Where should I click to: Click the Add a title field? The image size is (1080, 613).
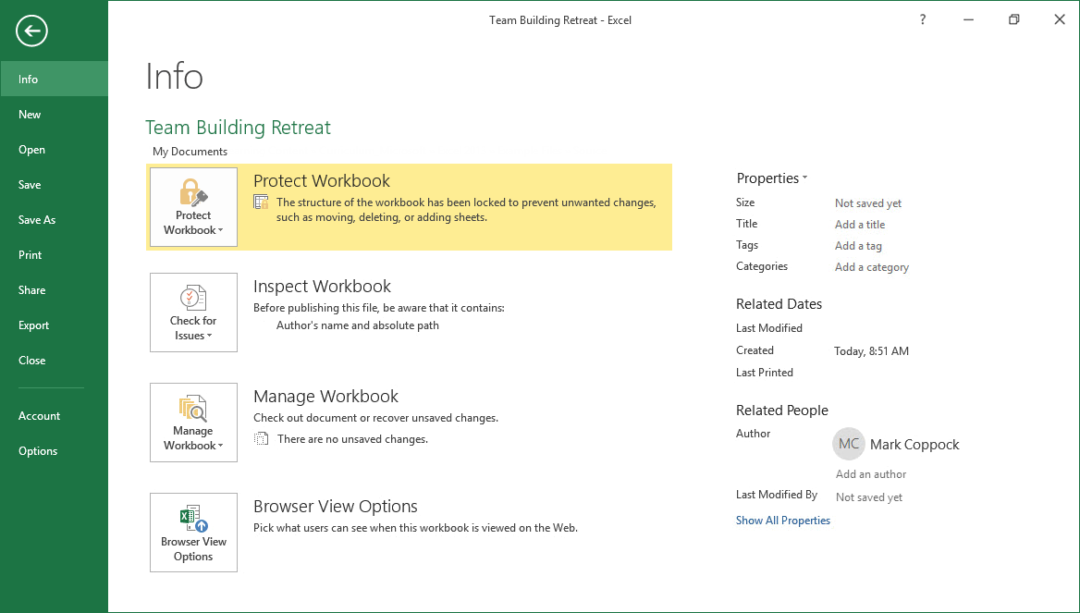pos(860,225)
